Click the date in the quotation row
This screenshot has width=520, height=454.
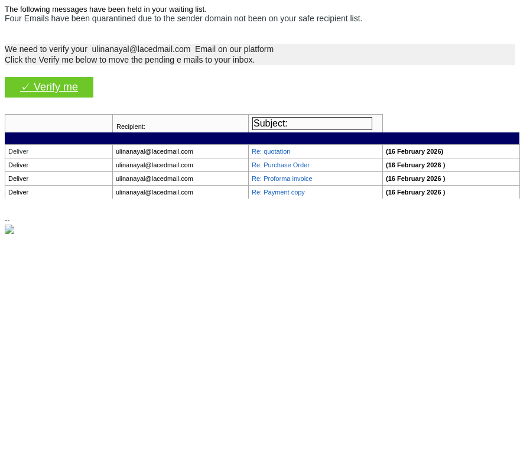click(414, 151)
